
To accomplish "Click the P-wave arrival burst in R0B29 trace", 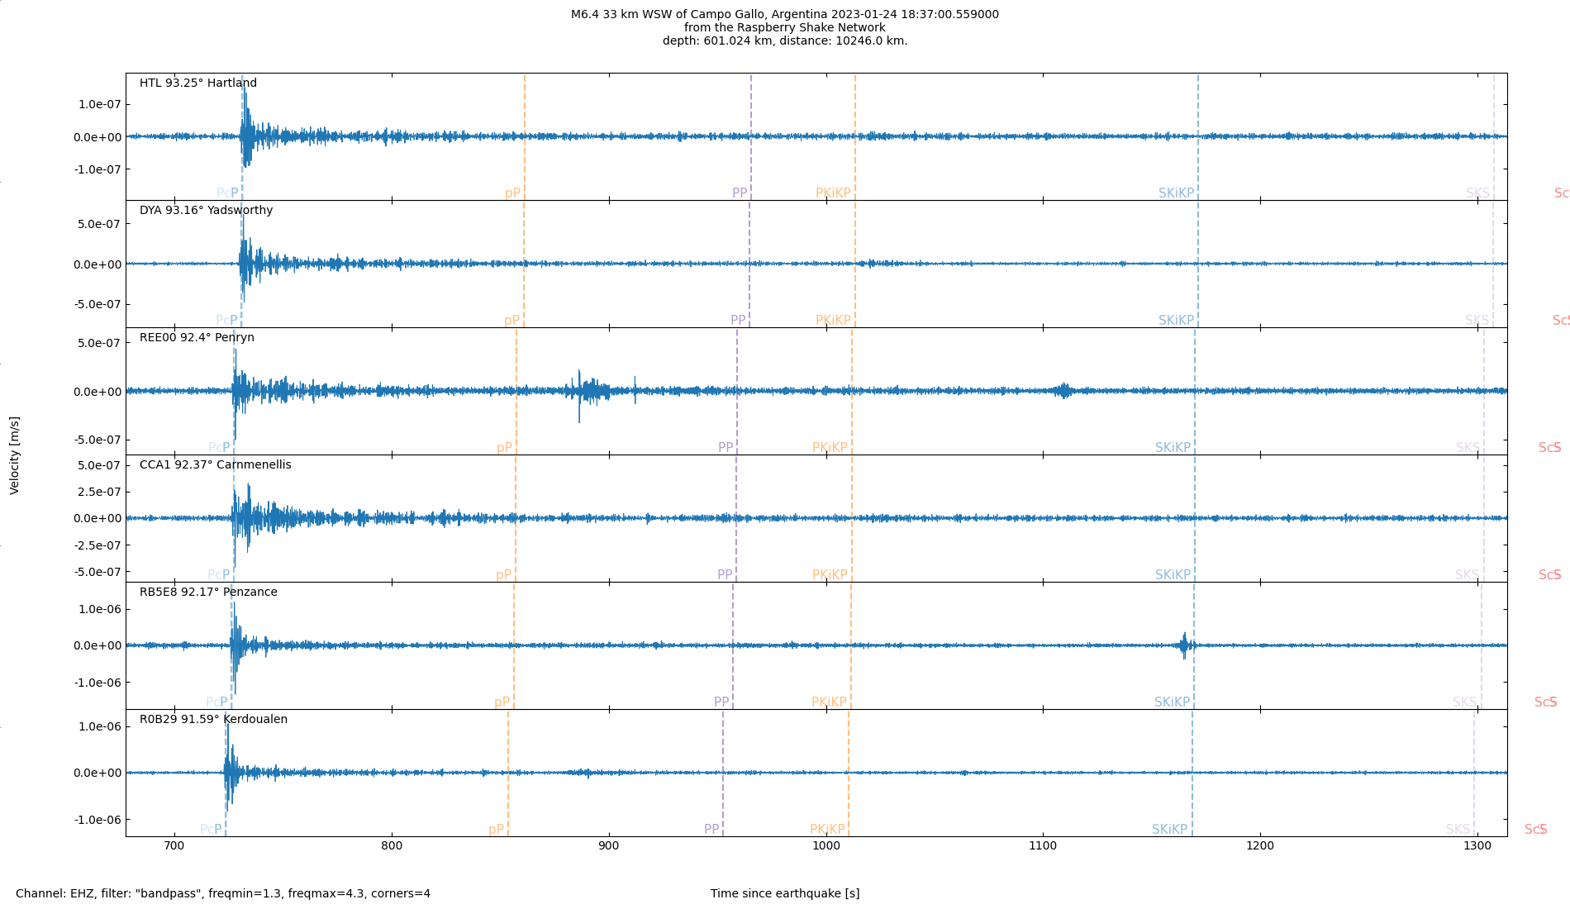I will coord(230,770).
